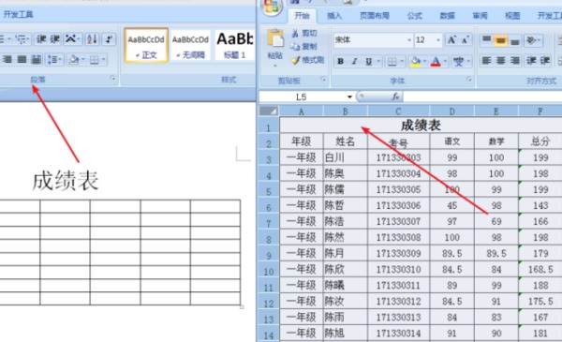The height and width of the screenshot is (342, 562).
Task: Click Word distributed alignment icon
Action: [x=37, y=59]
